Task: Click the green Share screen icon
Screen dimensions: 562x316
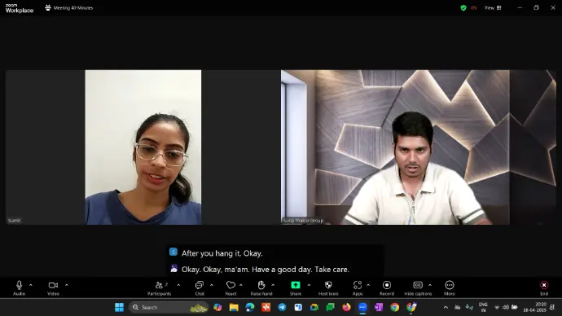Action: pos(296,285)
